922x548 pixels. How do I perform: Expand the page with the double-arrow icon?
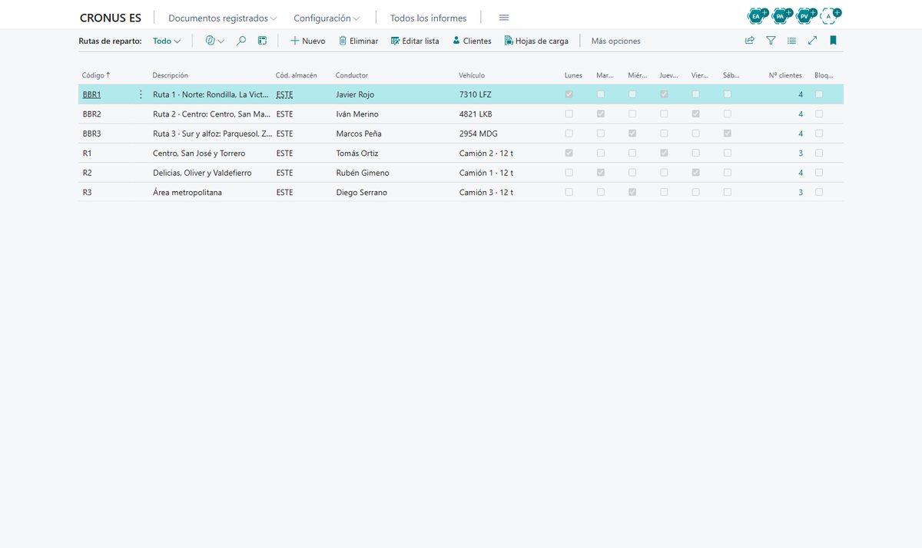pos(812,41)
